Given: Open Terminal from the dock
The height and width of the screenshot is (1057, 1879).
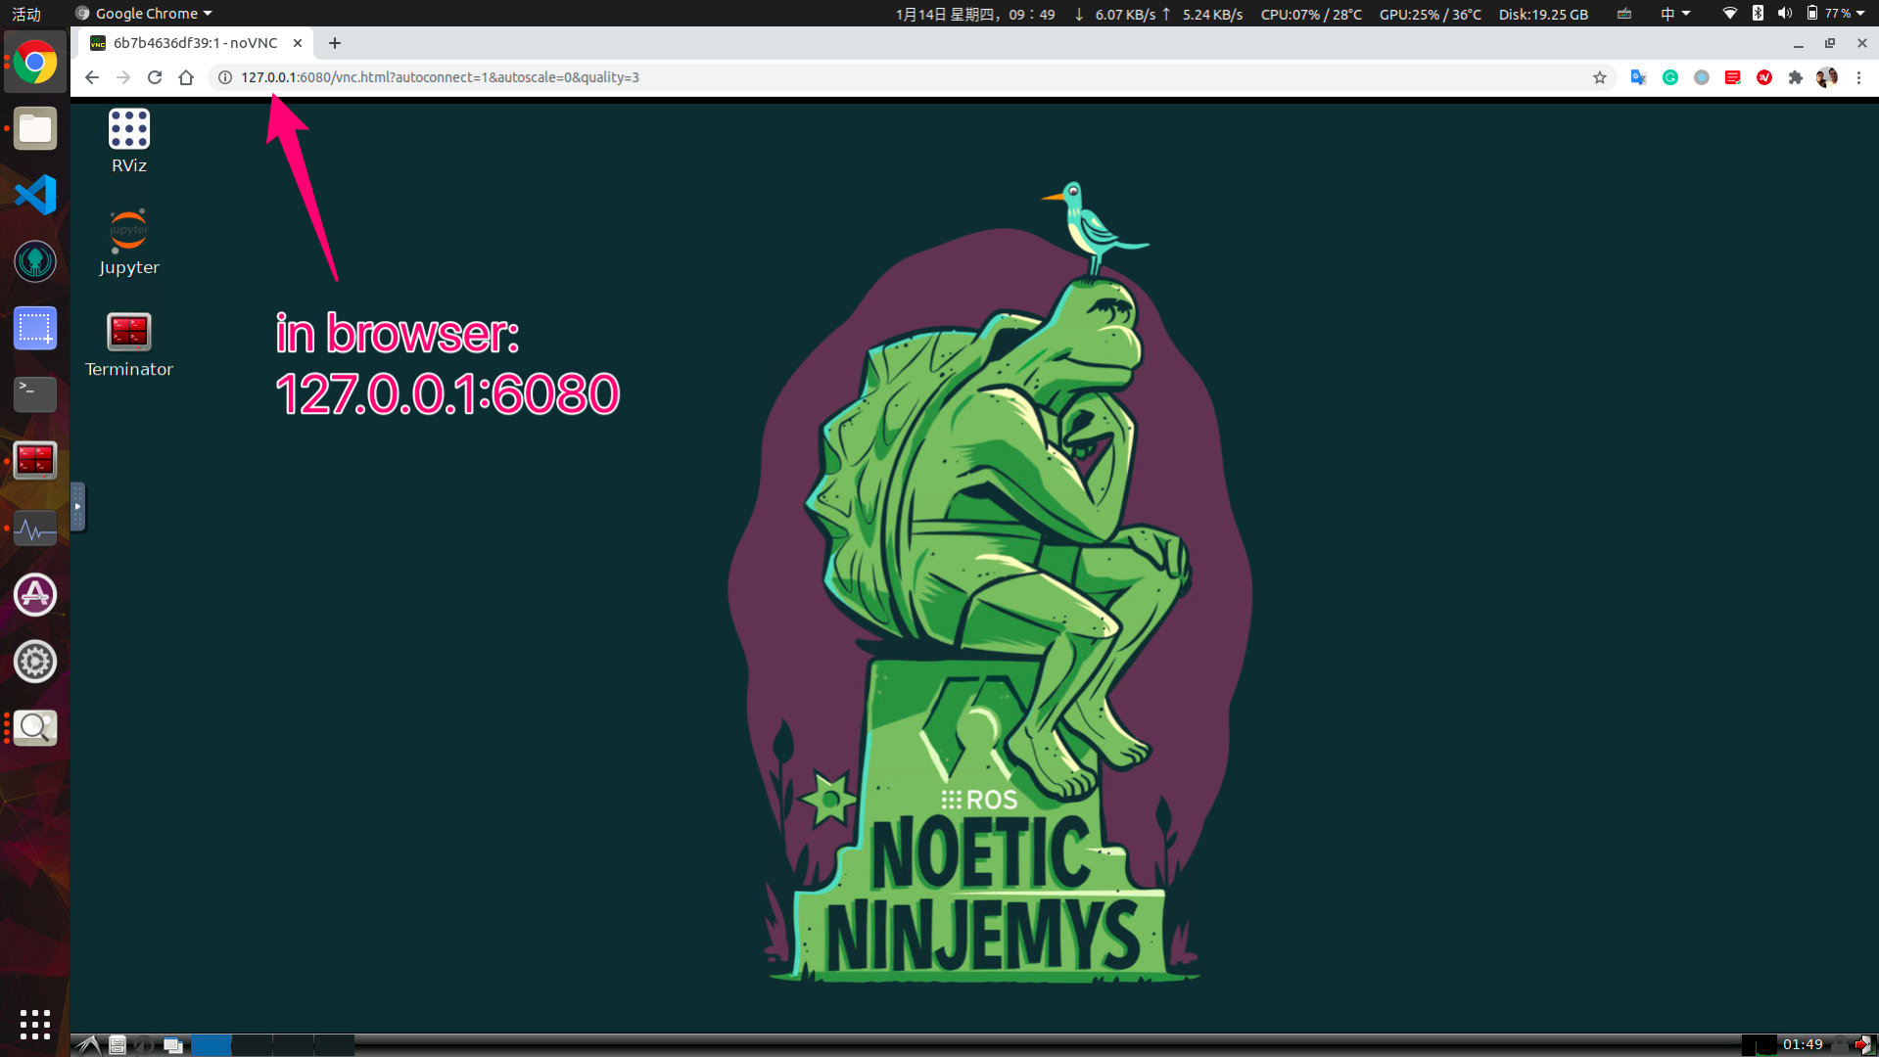Looking at the screenshot, I should [x=34, y=394].
